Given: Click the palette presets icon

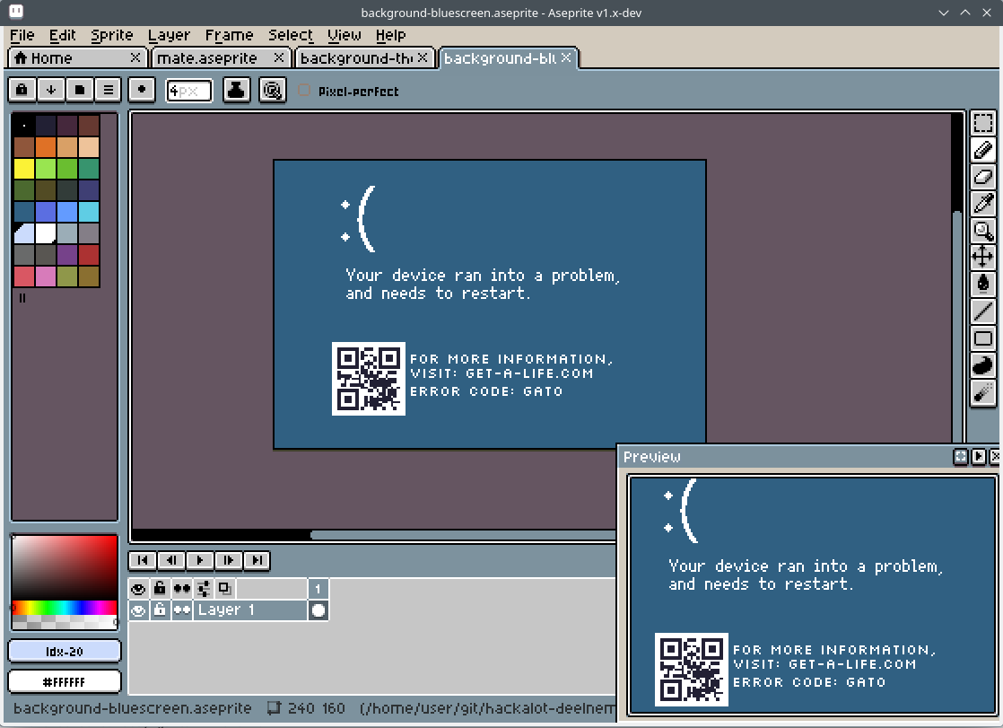Looking at the screenshot, I should point(79,90).
